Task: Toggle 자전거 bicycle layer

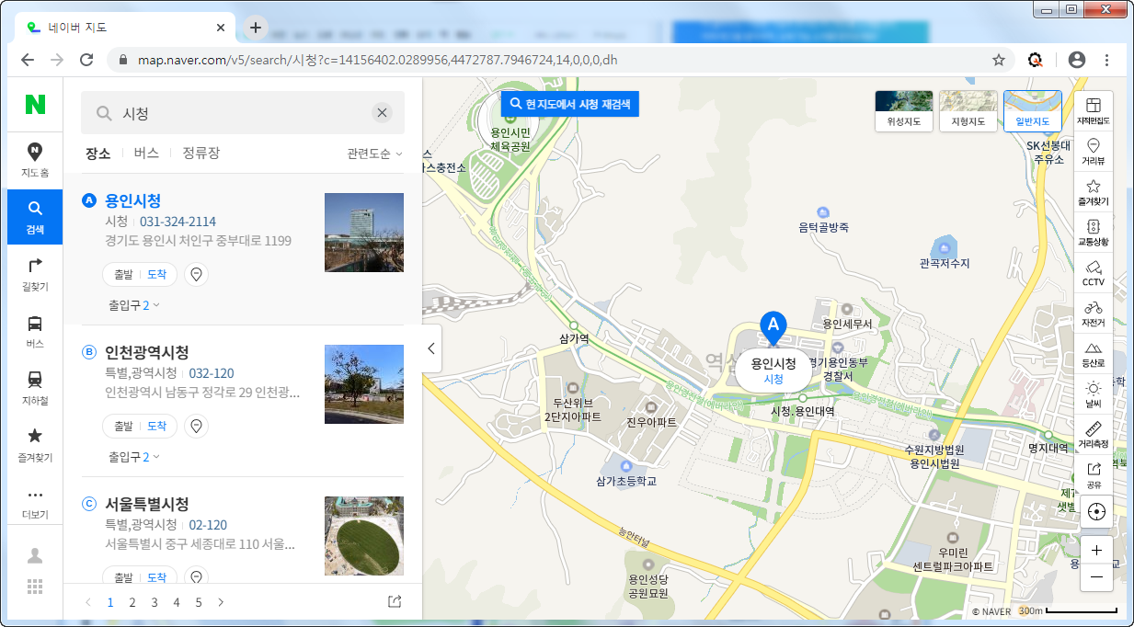Action: (x=1094, y=313)
